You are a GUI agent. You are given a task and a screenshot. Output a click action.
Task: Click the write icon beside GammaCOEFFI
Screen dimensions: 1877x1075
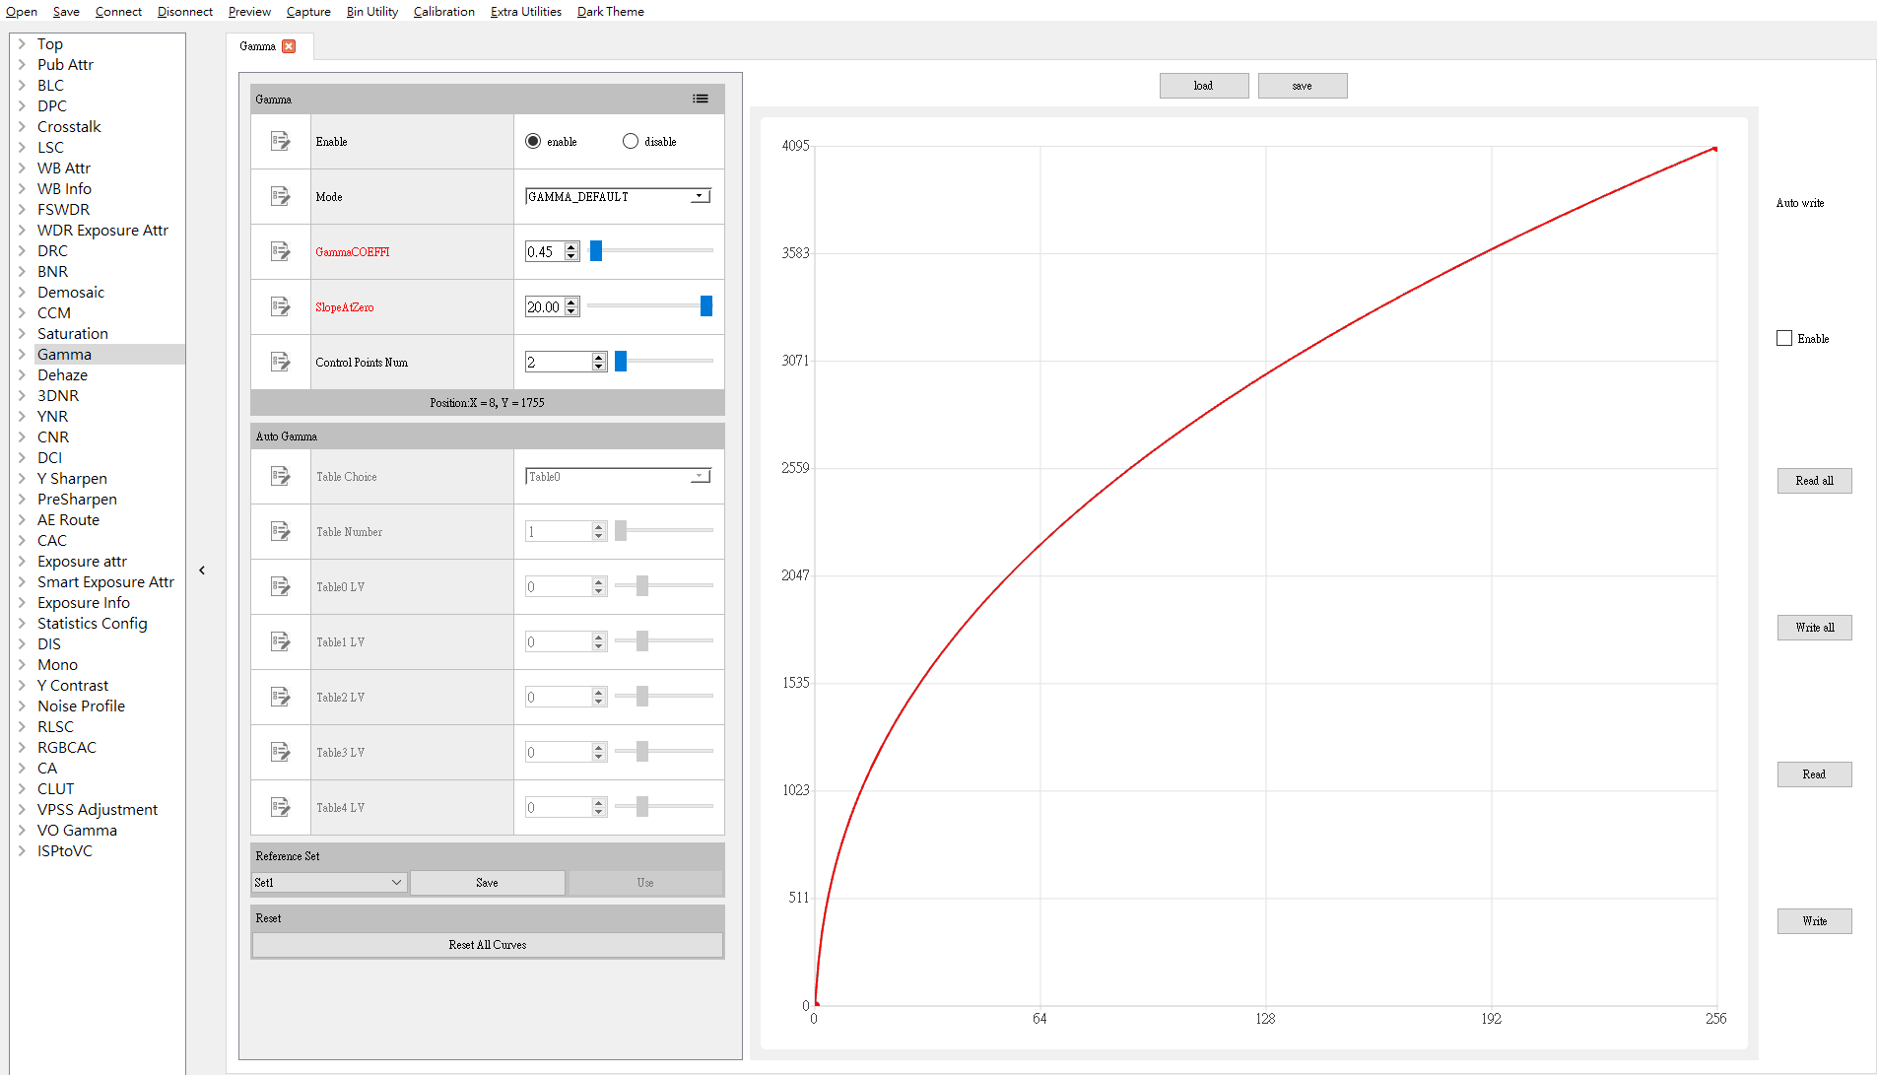click(281, 252)
